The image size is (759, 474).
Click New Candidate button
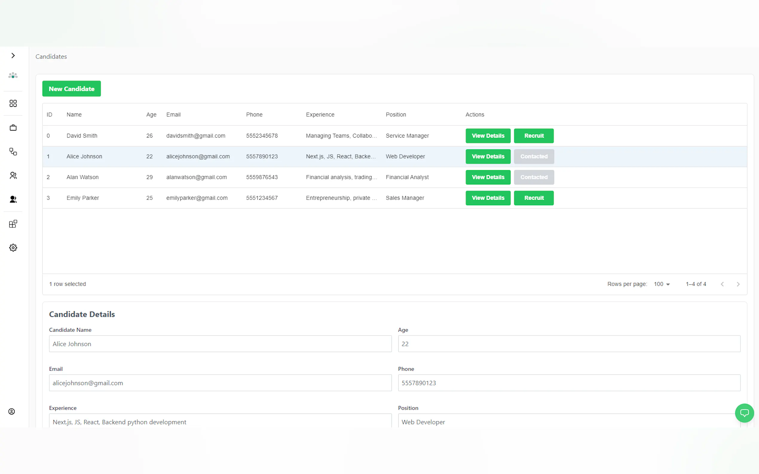click(71, 89)
